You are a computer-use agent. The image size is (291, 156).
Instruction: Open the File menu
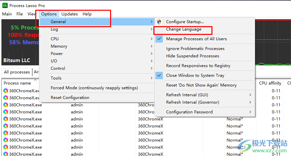coord(19,14)
